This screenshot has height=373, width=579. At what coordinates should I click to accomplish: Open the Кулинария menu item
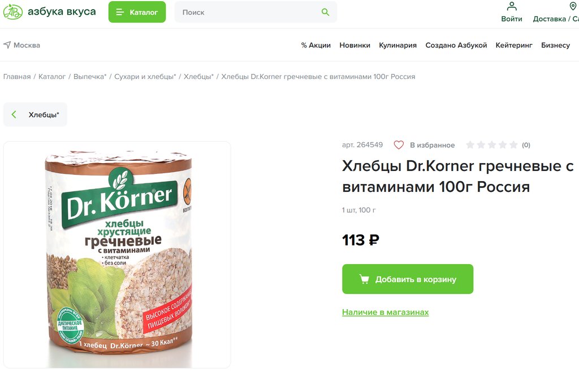tap(397, 45)
